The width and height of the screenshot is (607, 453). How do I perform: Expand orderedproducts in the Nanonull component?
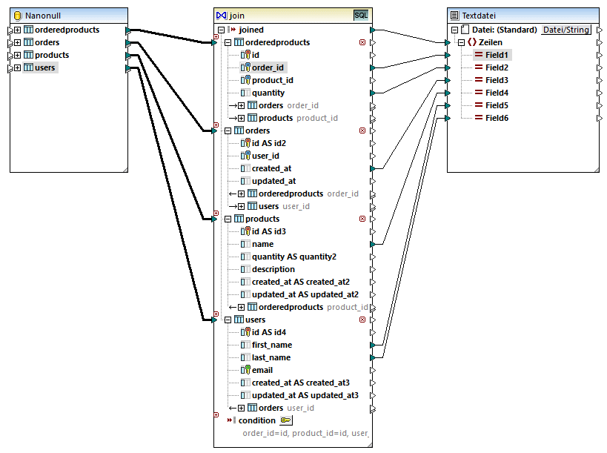[x=18, y=30]
